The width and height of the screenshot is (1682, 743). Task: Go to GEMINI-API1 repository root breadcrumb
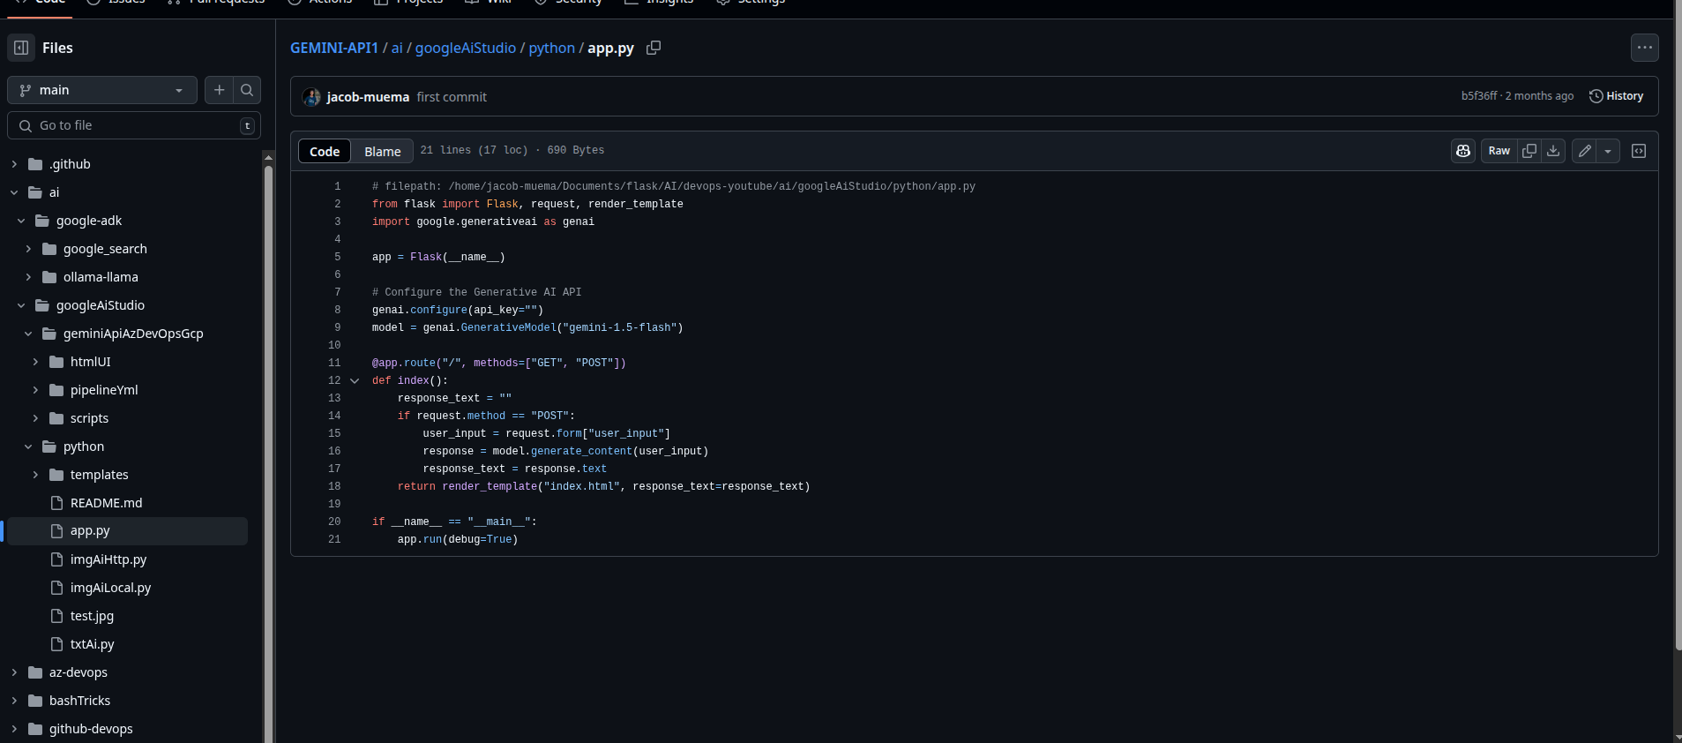tap(334, 48)
